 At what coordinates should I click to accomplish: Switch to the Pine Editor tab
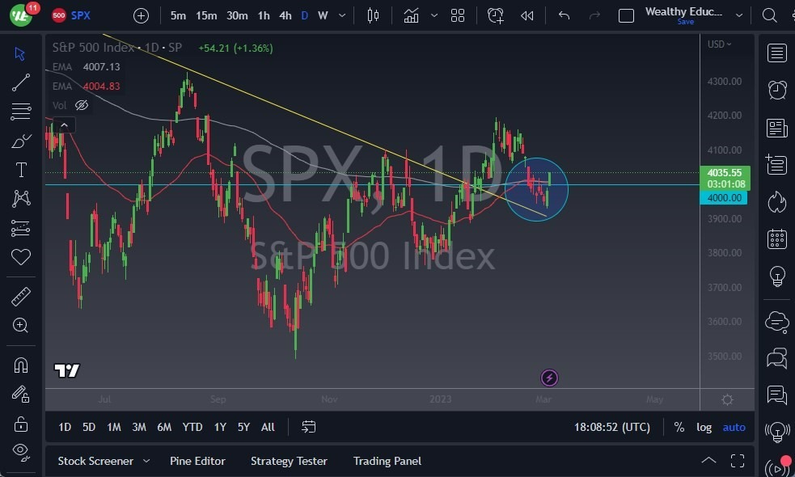197,461
